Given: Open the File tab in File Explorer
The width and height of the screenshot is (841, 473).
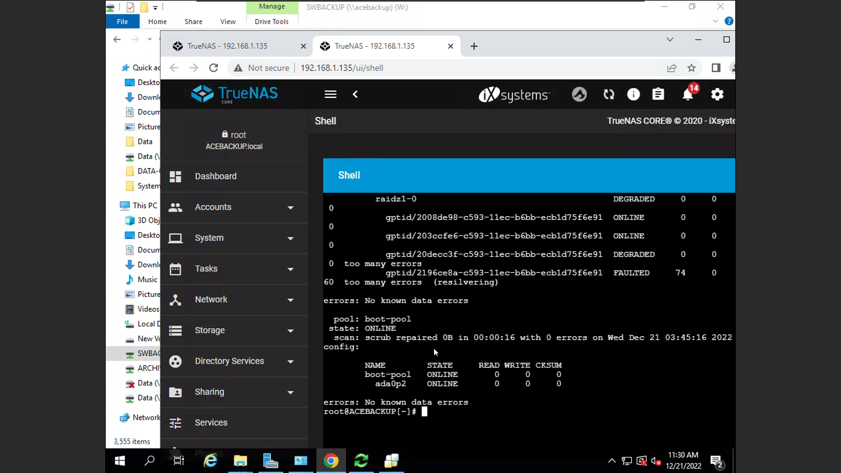Looking at the screenshot, I should [122, 21].
